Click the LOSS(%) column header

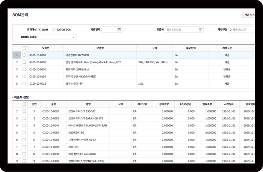pos(186,104)
